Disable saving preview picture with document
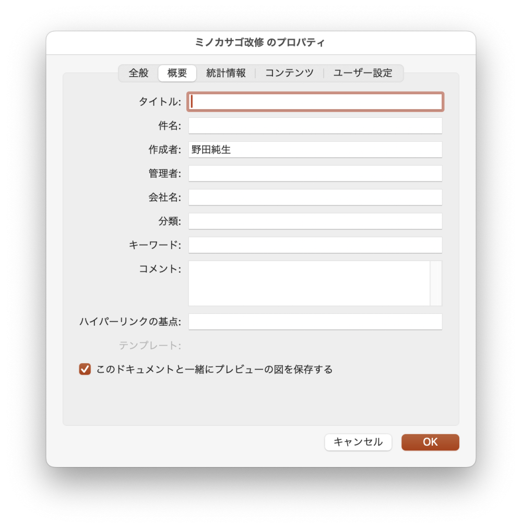The width and height of the screenshot is (522, 528). tap(85, 369)
